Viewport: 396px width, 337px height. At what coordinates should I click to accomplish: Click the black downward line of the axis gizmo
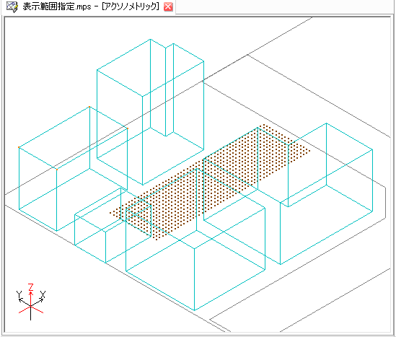31,313
